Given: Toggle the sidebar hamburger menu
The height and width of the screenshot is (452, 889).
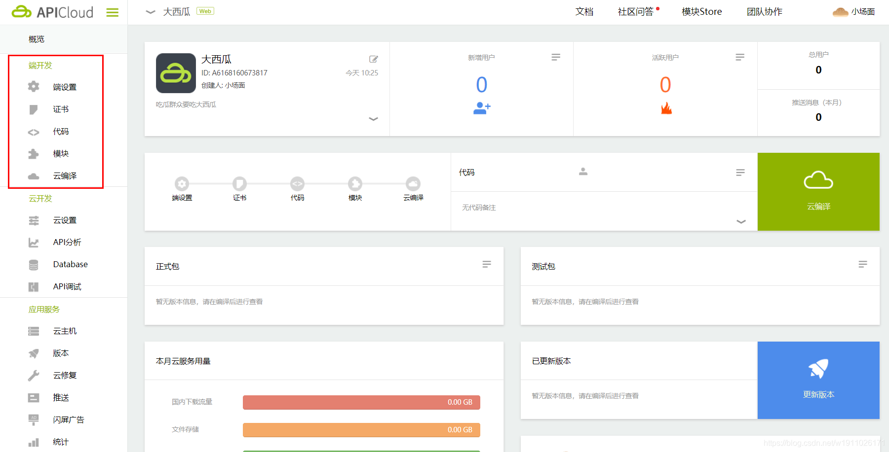Looking at the screenshot, I should (113, 12).
